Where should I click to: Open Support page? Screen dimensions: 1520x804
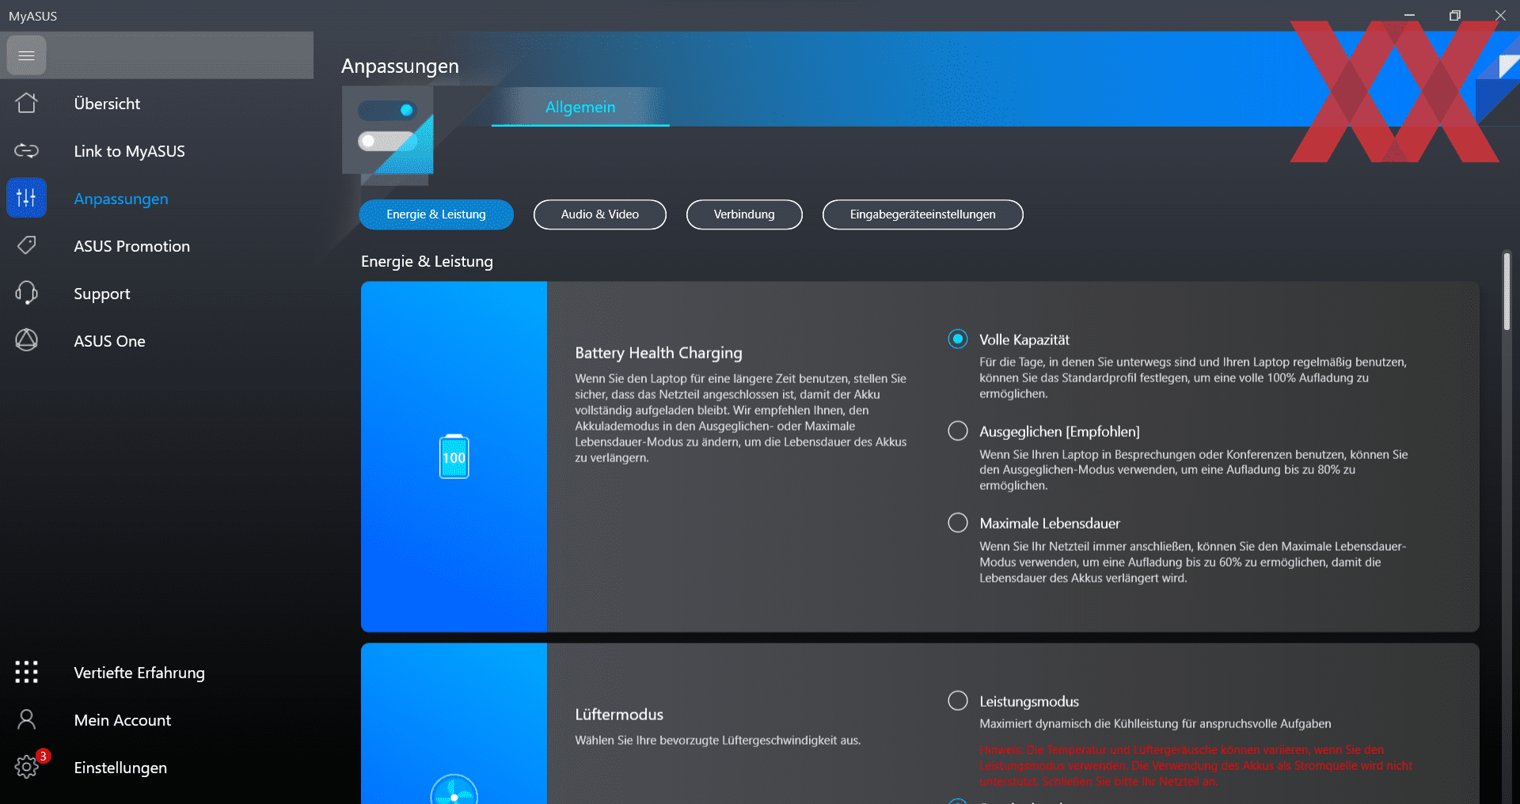(x=102, y=294)
